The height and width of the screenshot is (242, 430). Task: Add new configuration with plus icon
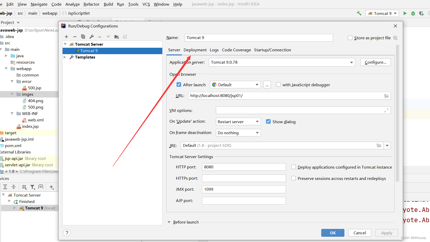coord(66,37)
